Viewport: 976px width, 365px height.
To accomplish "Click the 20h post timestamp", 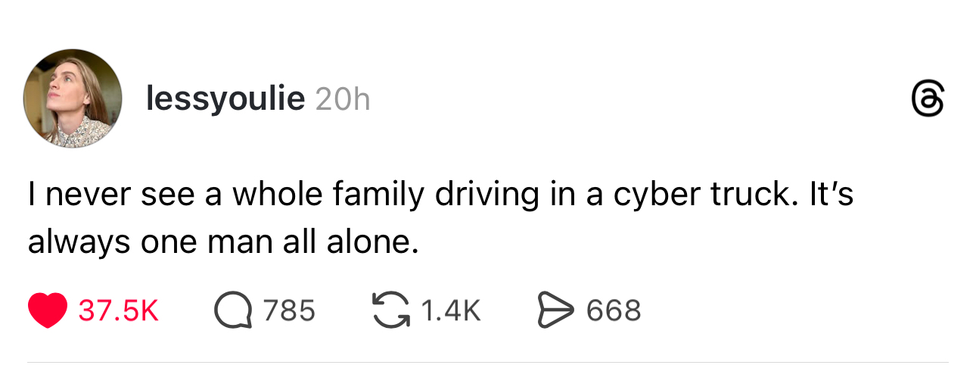I will 341,99.
